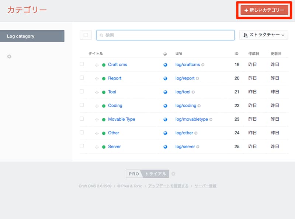
Task: Open the ストラクチャー sort dropdown
Action: [x=264, y=35]
